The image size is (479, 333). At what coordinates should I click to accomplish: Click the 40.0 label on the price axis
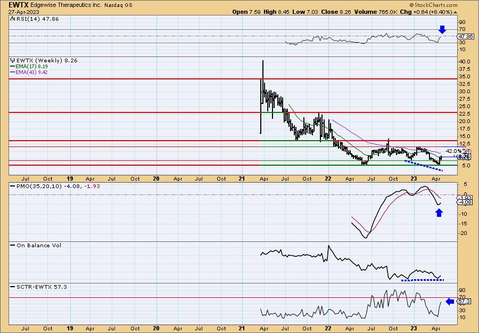pos(464,61)
